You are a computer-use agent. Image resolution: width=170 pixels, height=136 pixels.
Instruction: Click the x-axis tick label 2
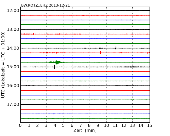coord(37,126)
